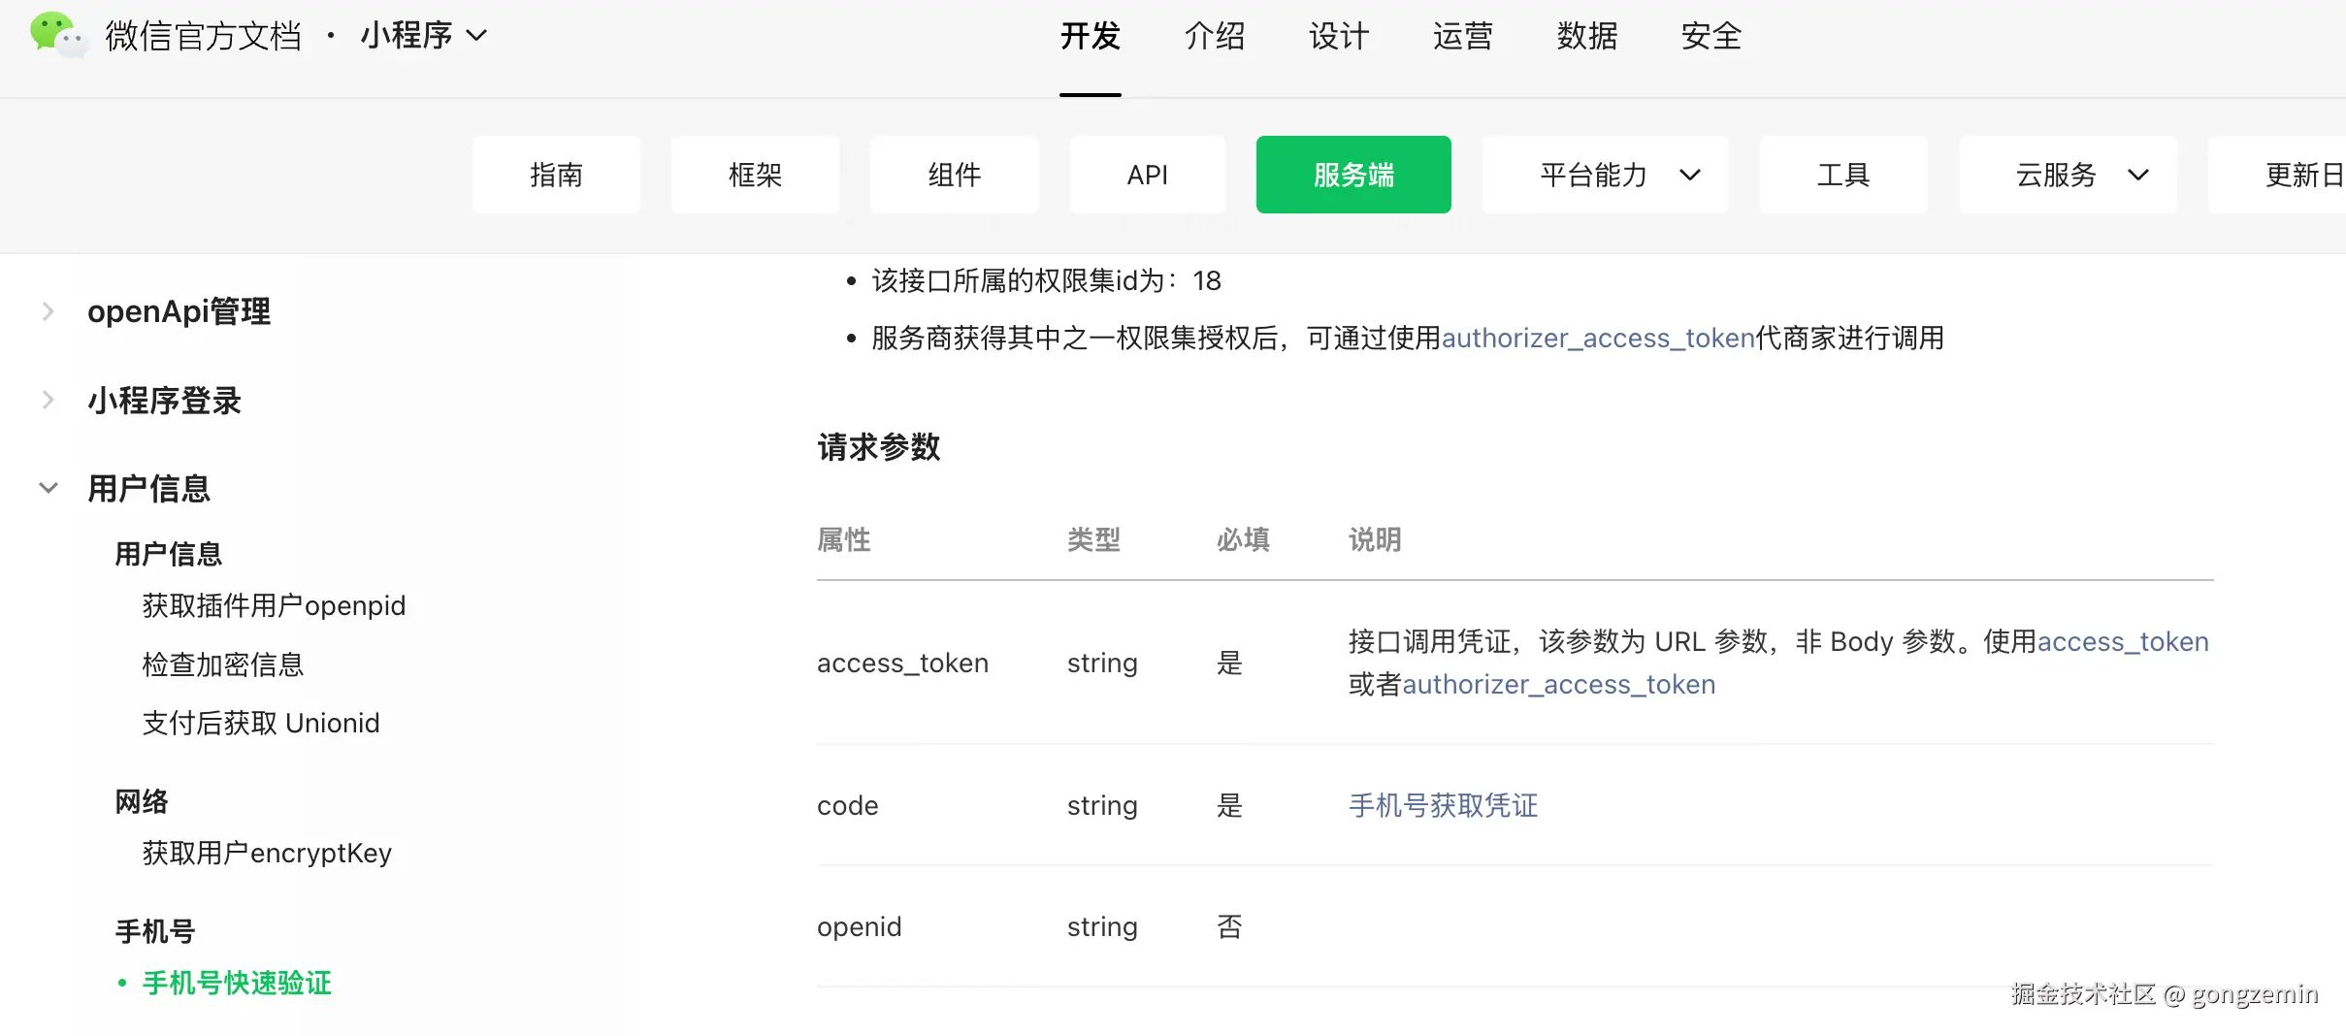Viewport: 2346px width, 1036px height.
Task: Click the code attribute cell
Action: pos(848,805)
